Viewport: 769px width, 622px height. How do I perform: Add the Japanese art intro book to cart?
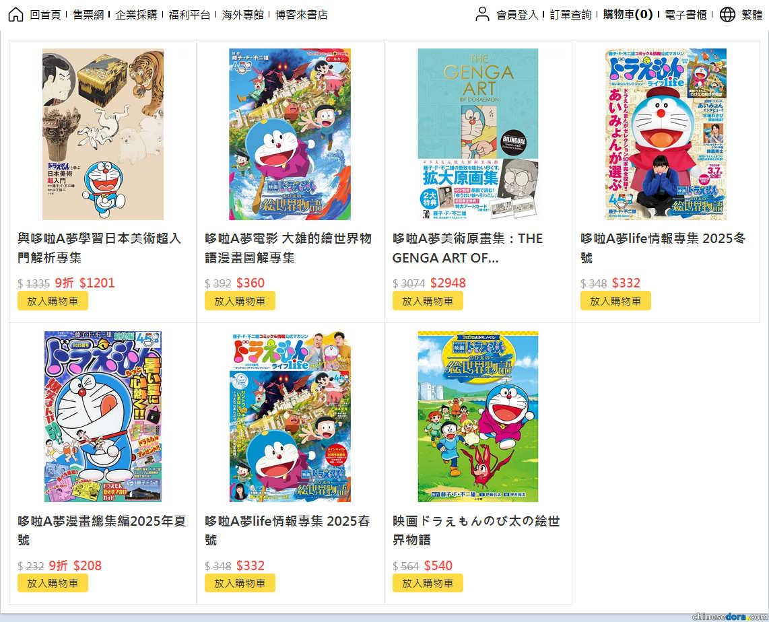(53, 301)
